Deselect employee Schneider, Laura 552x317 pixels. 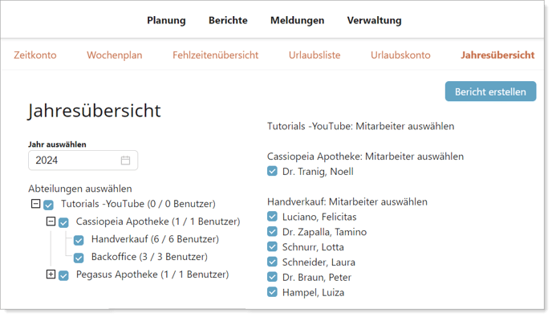pos(272,262)
